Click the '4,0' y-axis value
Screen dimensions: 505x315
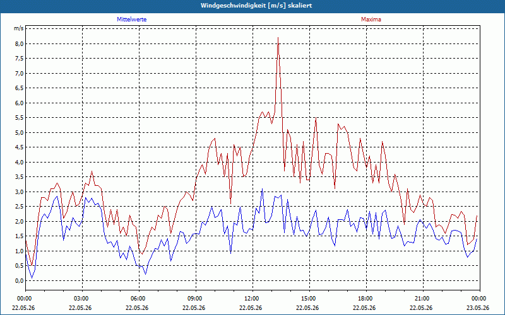pos(20,162)
